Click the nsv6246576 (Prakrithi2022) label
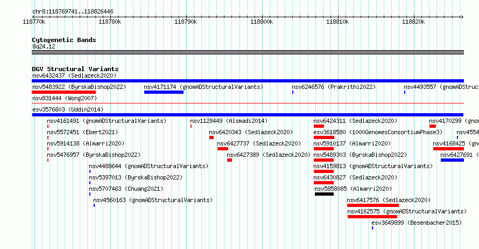This screenshot has height=249, width=479. [334, 87]
